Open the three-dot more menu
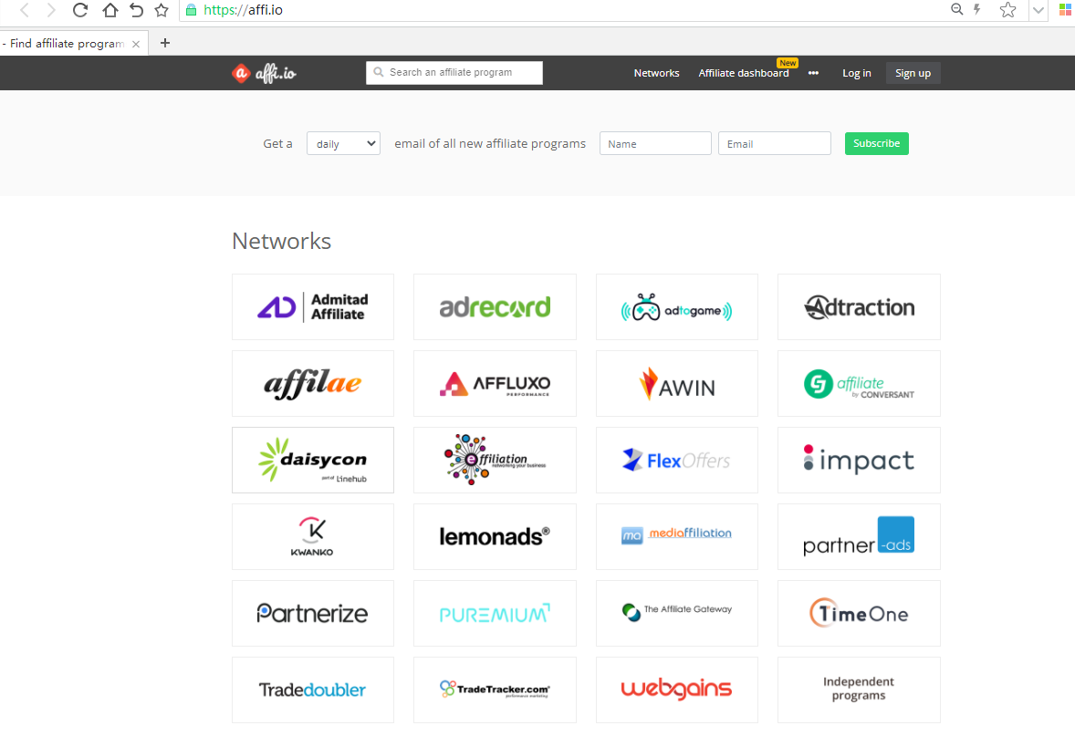 click(x=813, y=73)
